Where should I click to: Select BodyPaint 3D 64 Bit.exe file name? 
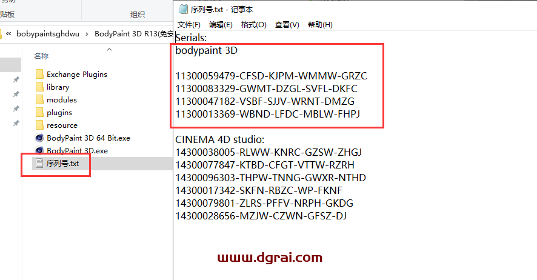[88, 138]
